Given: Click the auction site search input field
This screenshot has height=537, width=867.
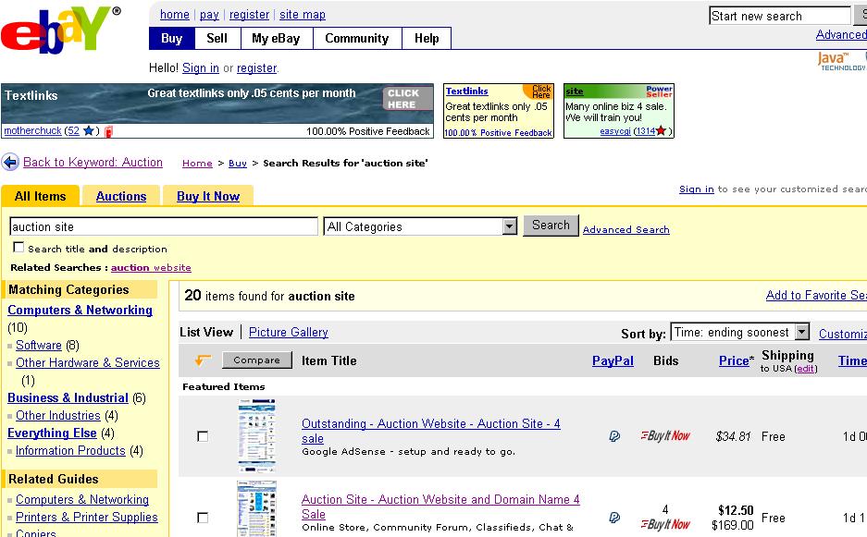Looking at the screenshot, I should click(x=164, y=226).
